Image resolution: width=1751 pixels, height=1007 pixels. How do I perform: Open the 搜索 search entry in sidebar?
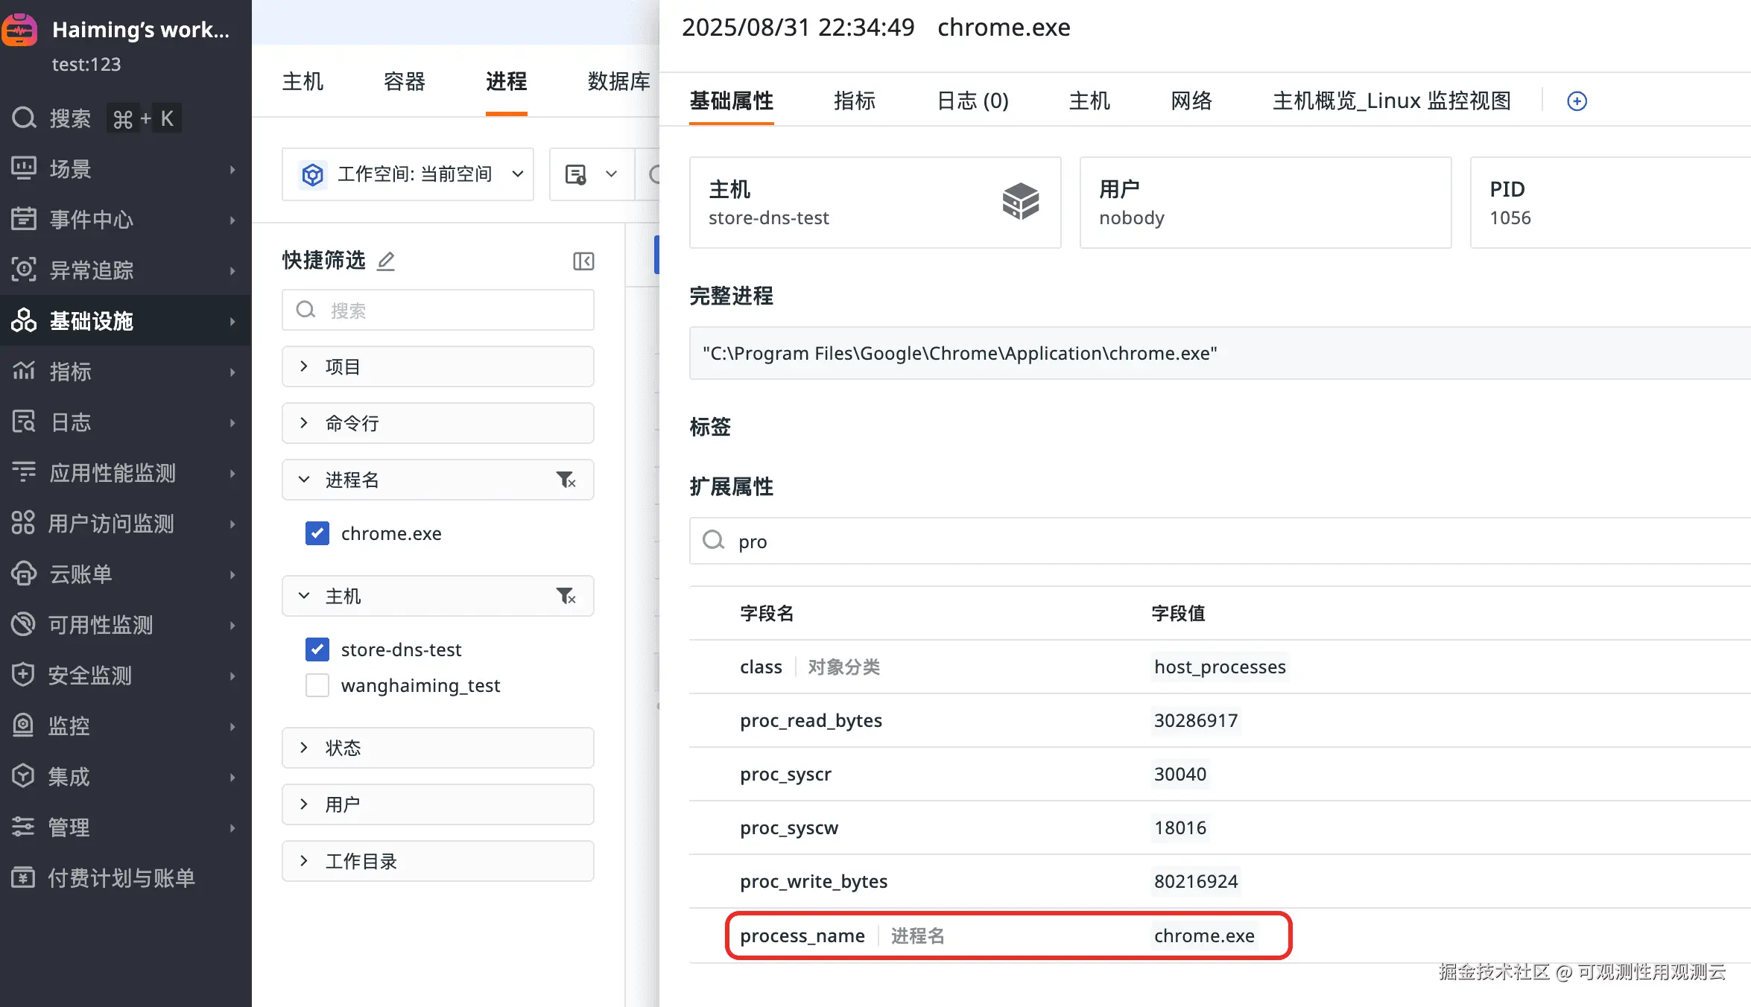click(x=97, y=118)
